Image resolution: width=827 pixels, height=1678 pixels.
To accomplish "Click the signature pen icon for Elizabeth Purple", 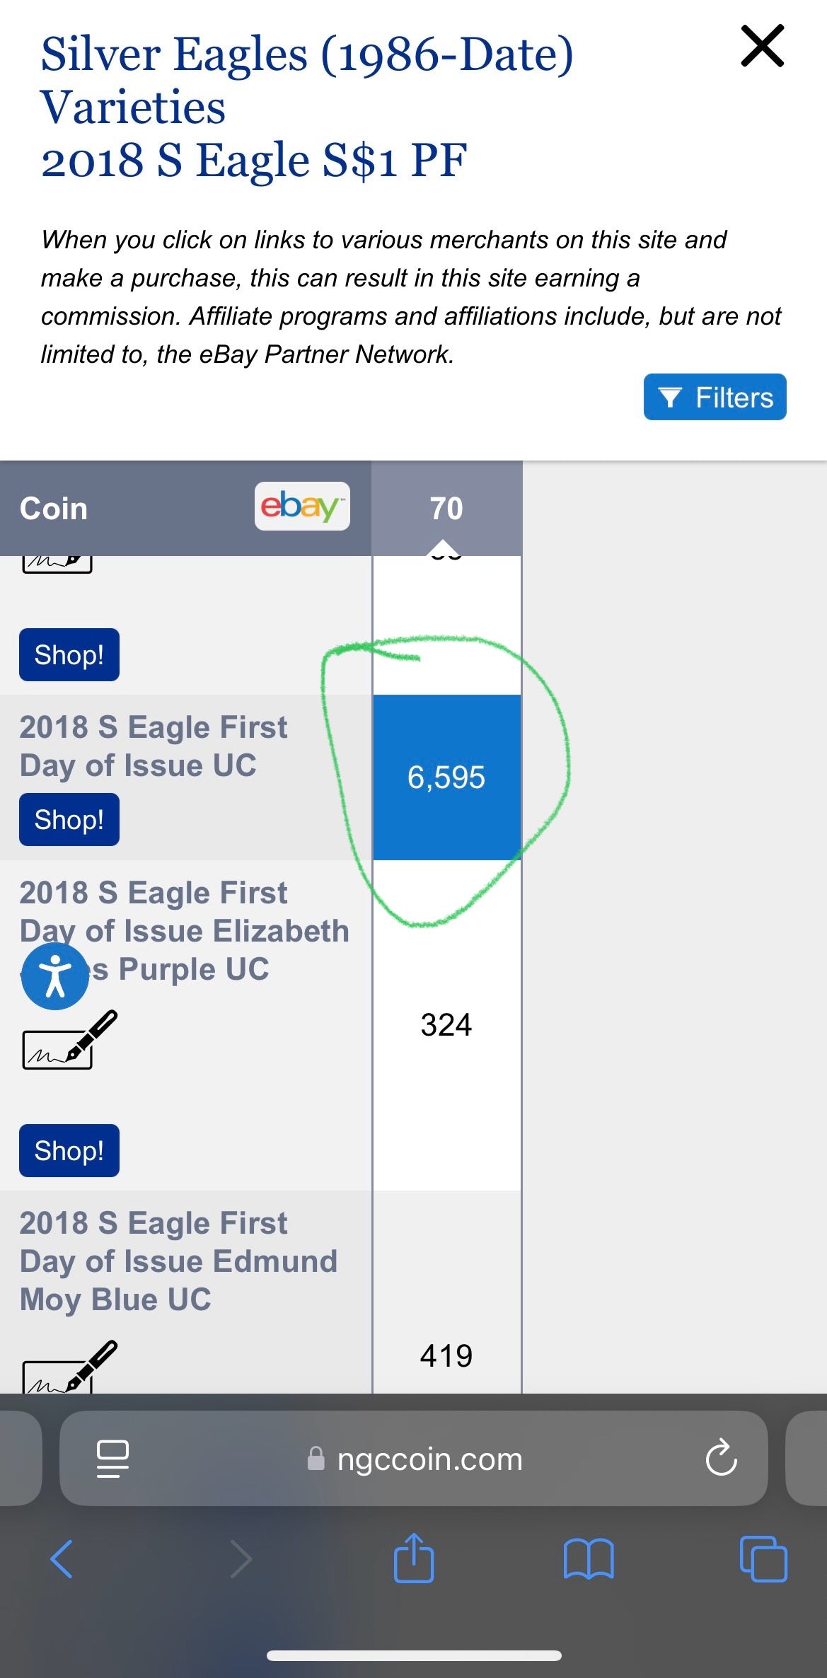I will click(x=69, y=1041).
